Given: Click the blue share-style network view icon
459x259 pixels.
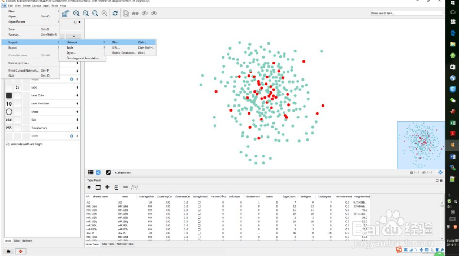Looking at the screenshot, I should [98, 173].
